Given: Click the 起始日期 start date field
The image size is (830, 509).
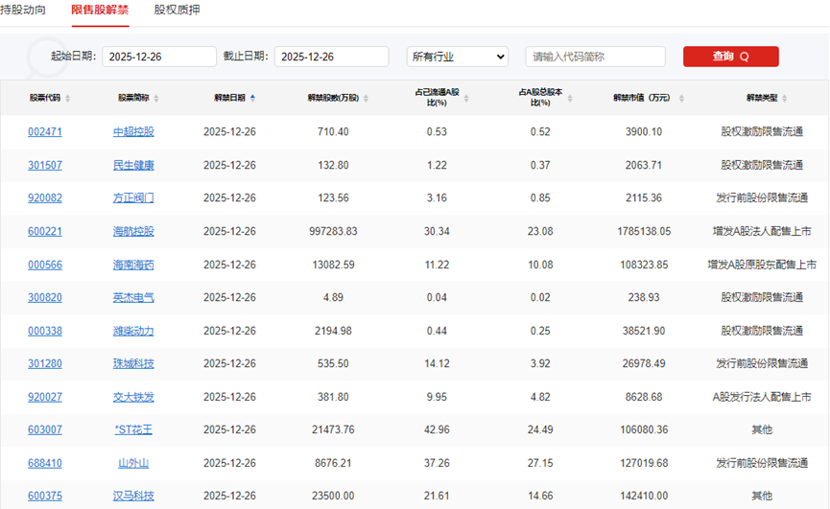Looking at the screenshot, I should pos(158,57).
